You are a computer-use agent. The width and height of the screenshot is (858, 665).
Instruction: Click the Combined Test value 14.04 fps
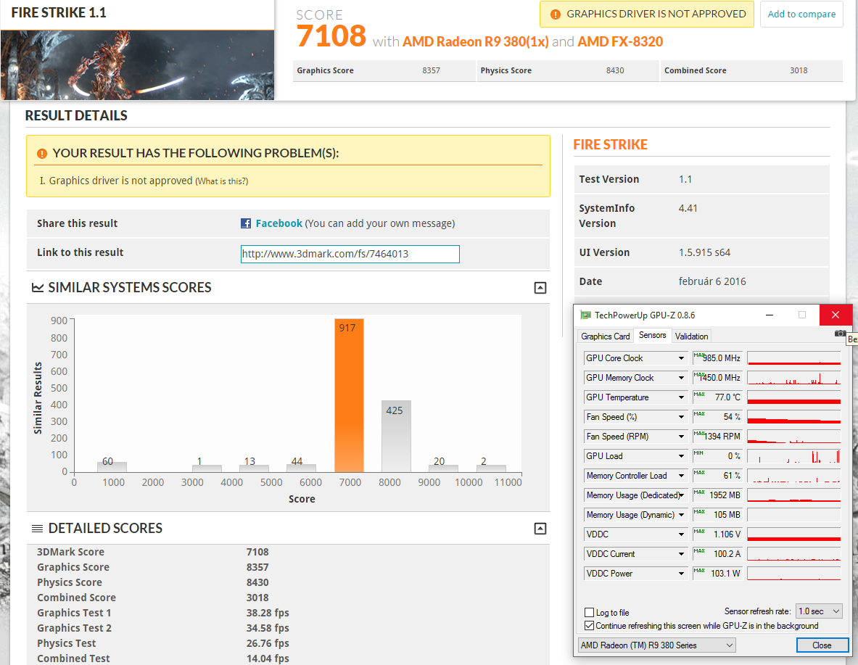(268, 658)
